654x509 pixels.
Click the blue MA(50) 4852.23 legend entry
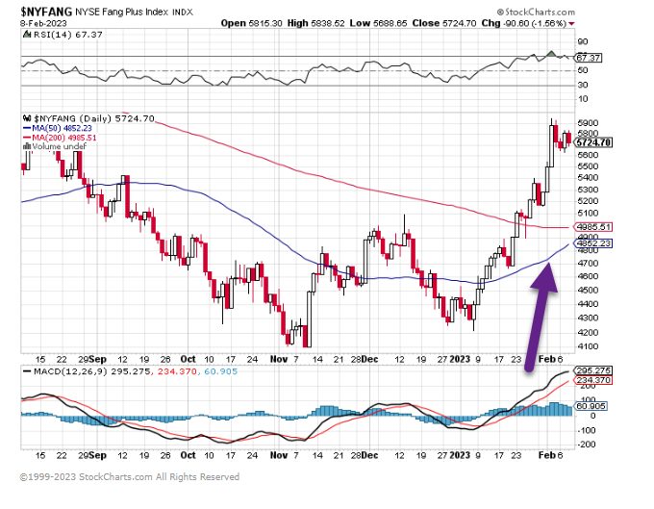click(x=57, y=128)
